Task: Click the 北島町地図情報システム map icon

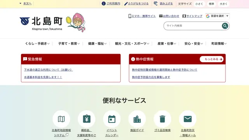Action: (61, 119)
